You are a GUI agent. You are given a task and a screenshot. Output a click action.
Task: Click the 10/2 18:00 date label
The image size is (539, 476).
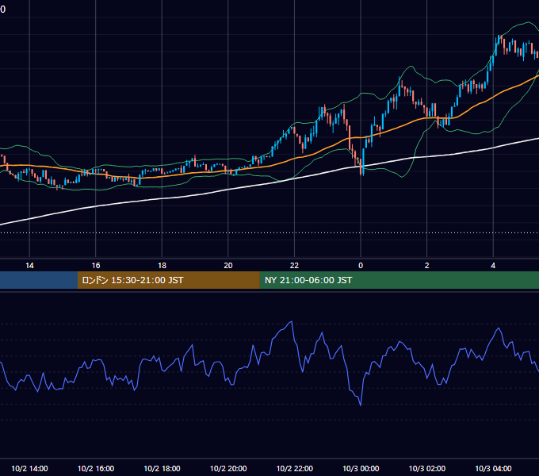162,468
